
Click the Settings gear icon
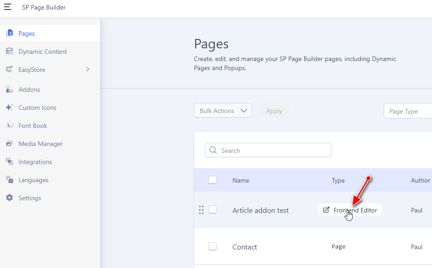(9, 198)
